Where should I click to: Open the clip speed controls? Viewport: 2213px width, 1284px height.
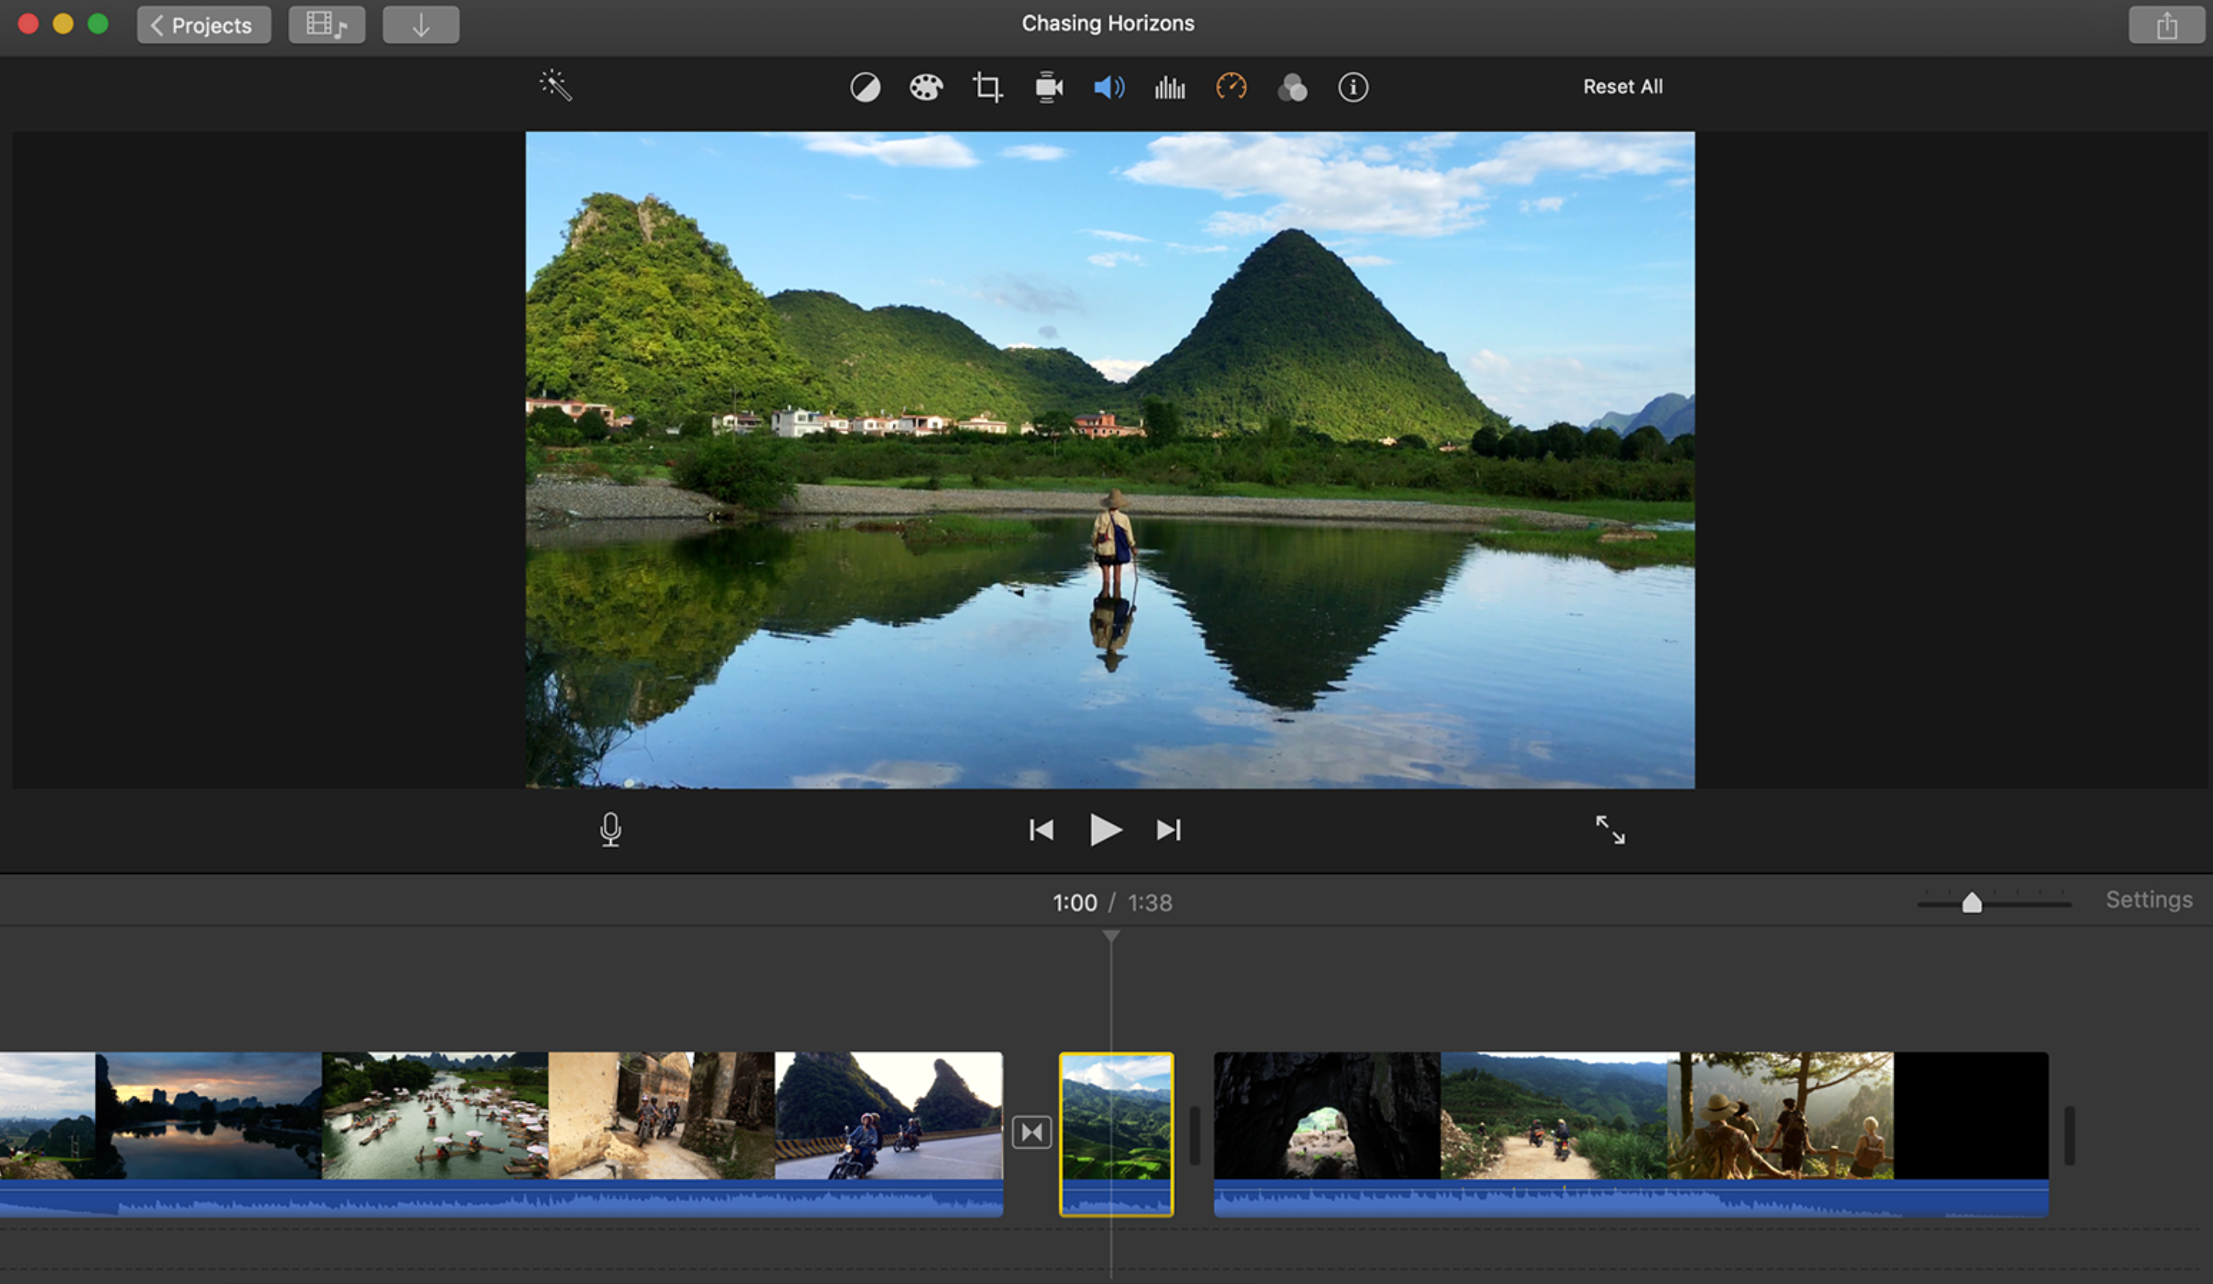(x=1231, y=87)
